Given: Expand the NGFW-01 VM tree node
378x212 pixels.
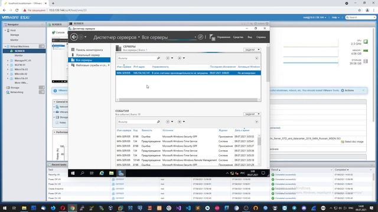Looking at the screenshot, I should point(8,65).
